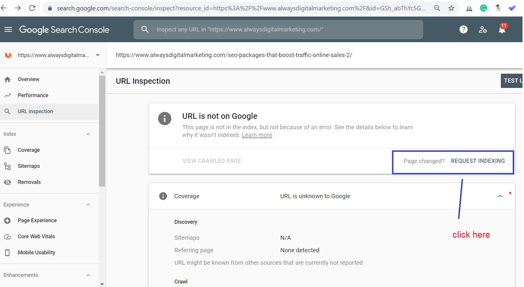
Task: Collapse the Index sidebar section
Action: 88,134
